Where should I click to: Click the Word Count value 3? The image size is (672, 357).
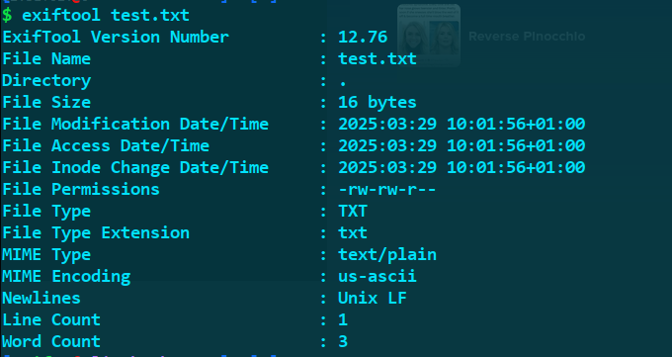coord(343,342)
